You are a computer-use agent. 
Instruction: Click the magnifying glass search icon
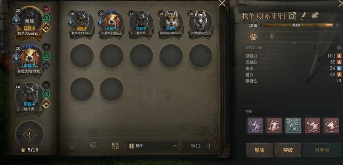(x=94, y=145)
